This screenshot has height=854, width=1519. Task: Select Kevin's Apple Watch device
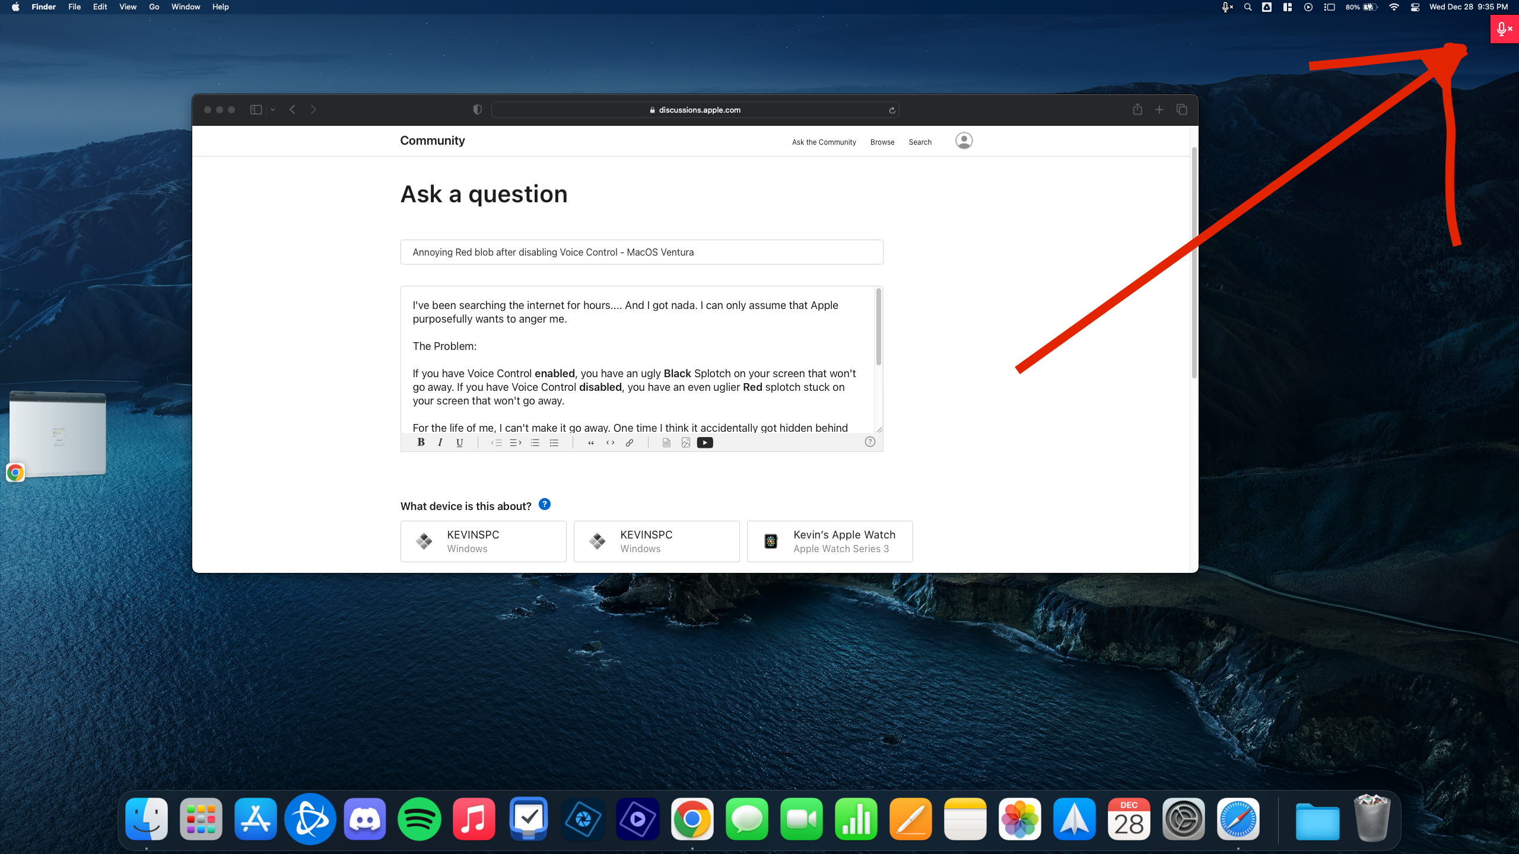pyautogui.click(x=830, y=541)
